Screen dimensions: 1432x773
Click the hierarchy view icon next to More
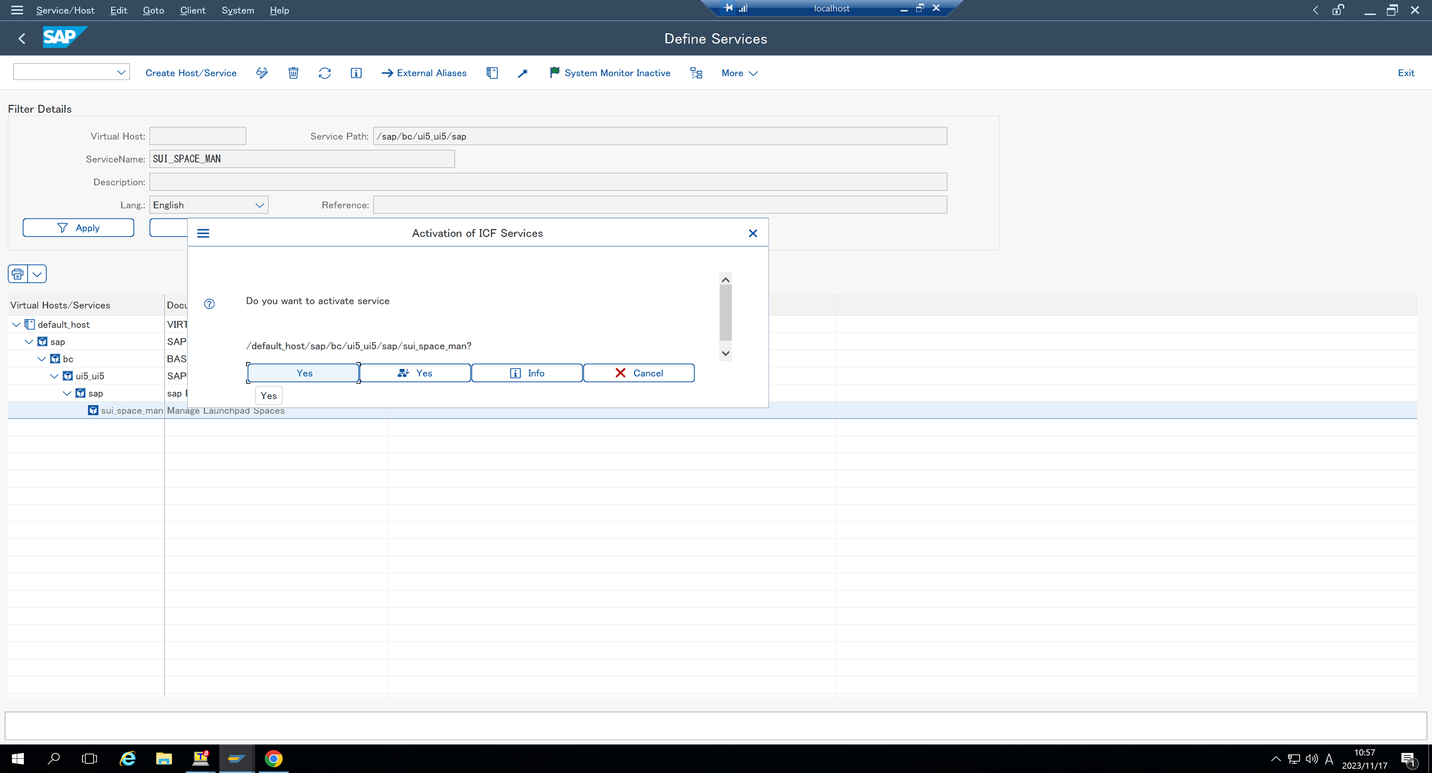[696, 73]
